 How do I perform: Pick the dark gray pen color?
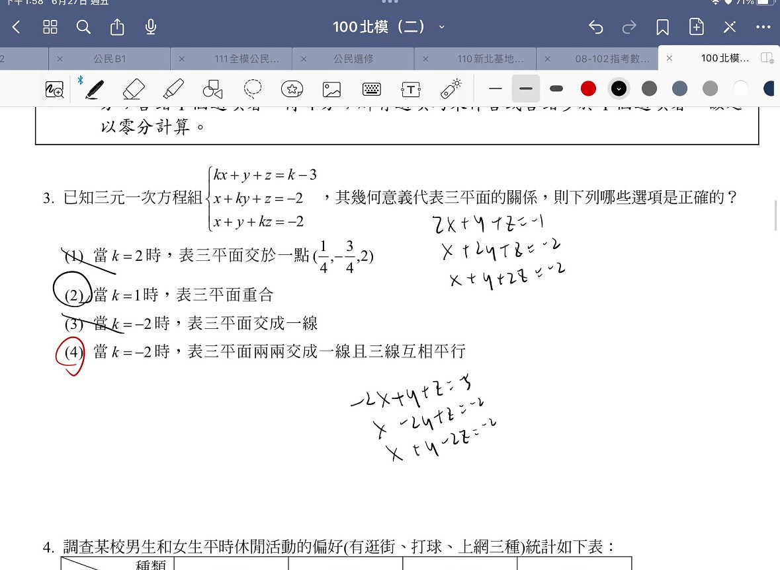tap(649, 89)
